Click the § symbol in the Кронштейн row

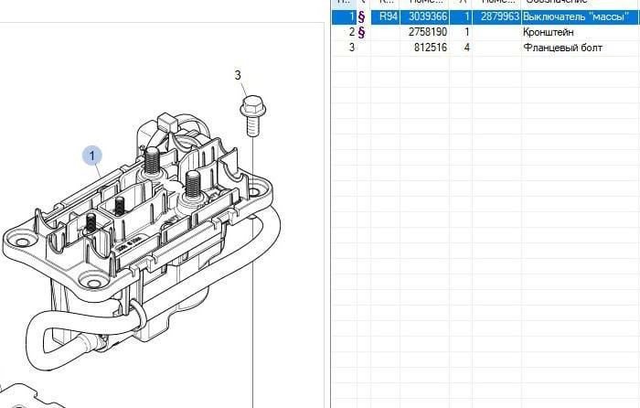(x=359, y=32)
